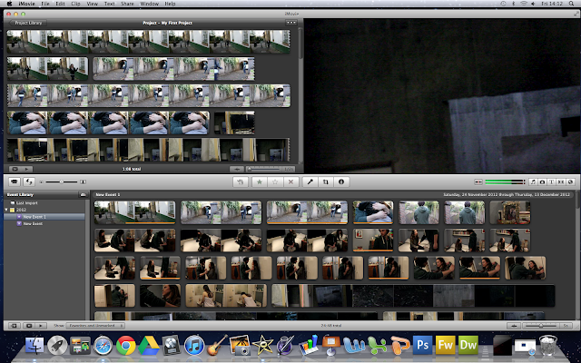Image resolution: width=581 pixels, height=363 pixels.
Task: Toggle event browser audio waveforms button
Action: [514, 326]
